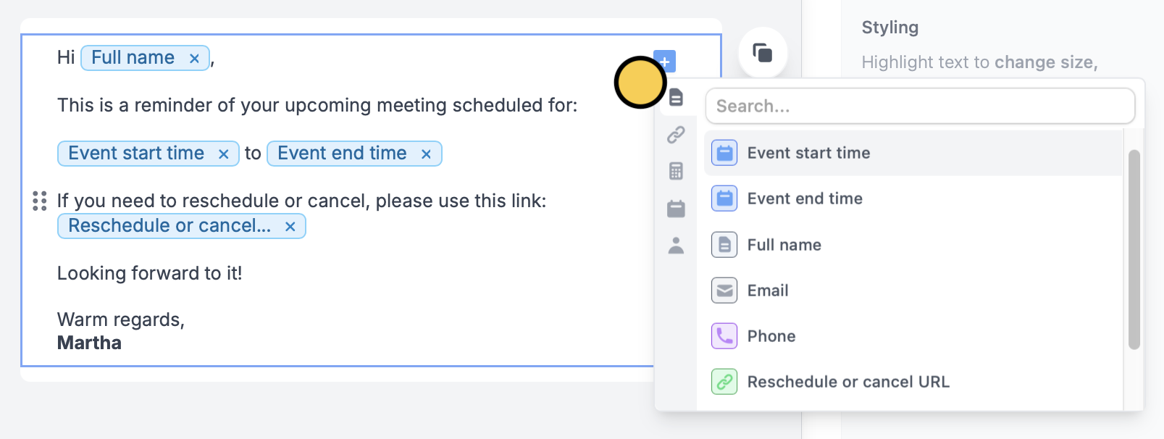Open the calculator fields category
The height and width of the screenshot is (439, 1164).
(677, 171)
